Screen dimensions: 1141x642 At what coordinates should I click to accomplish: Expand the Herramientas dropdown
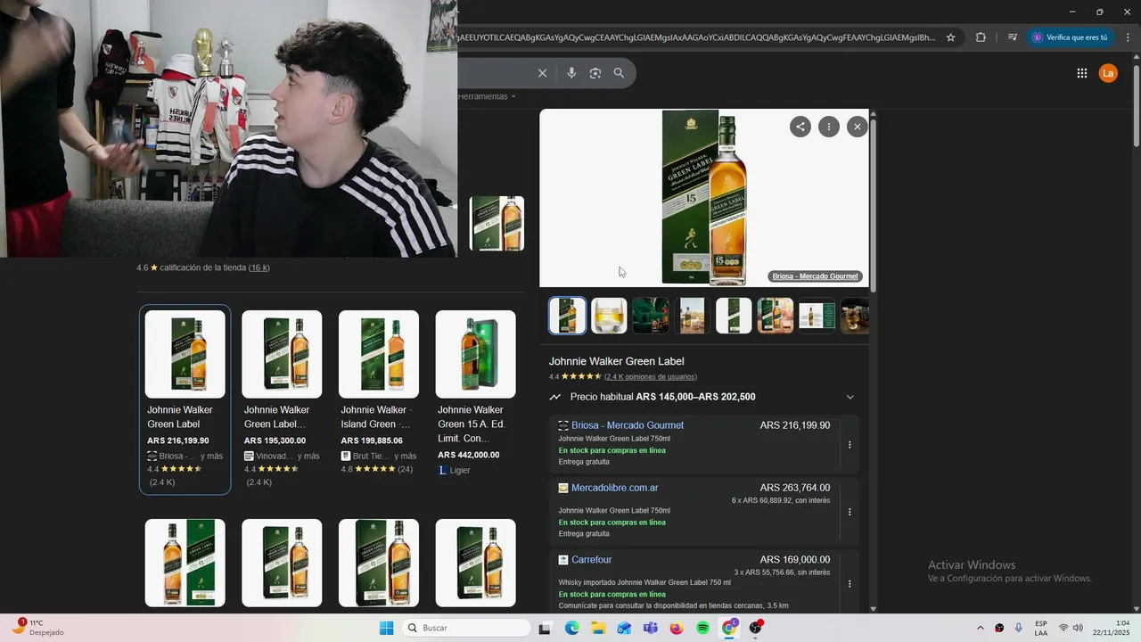tap(487, 96)
